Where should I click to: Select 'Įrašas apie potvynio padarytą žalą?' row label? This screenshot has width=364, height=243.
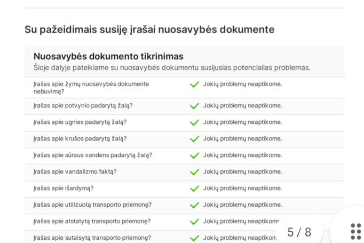click(x=83, y=106)
